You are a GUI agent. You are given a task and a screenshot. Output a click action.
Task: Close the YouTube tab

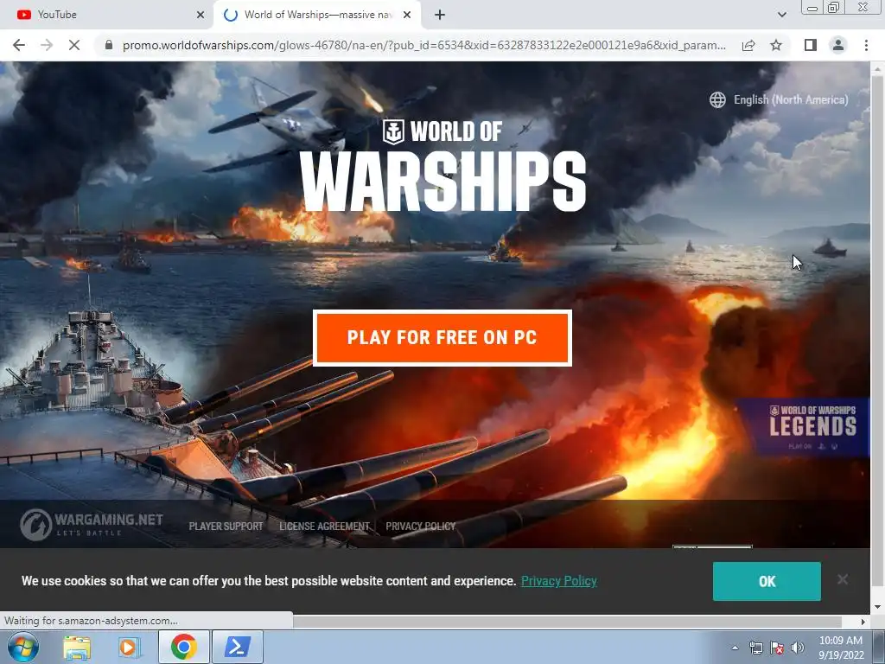(x=201, y=15)
